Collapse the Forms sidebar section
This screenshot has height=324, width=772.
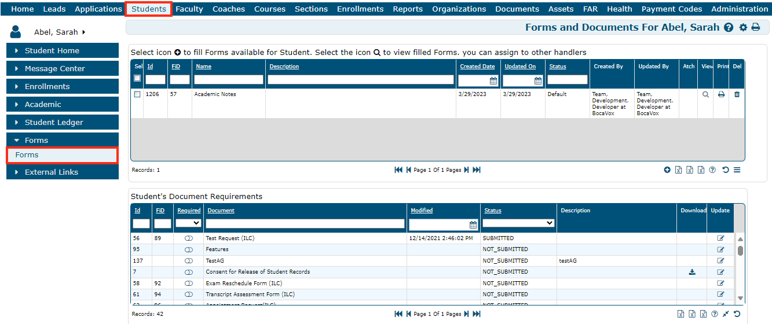63,140
